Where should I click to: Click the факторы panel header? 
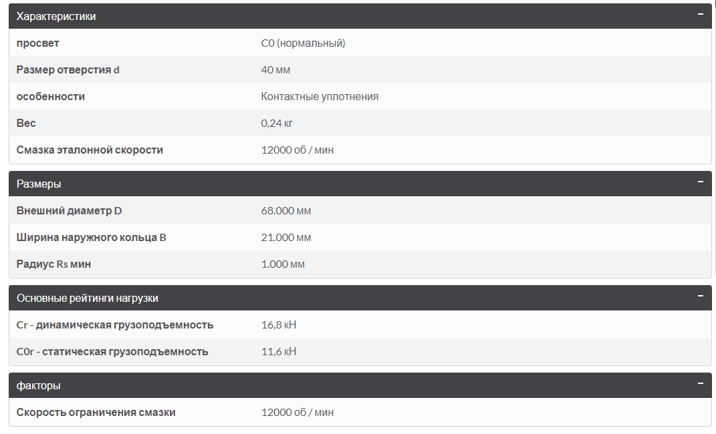[x=38, y=386]
